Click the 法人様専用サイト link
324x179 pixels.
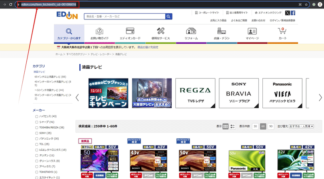[237, 13]
